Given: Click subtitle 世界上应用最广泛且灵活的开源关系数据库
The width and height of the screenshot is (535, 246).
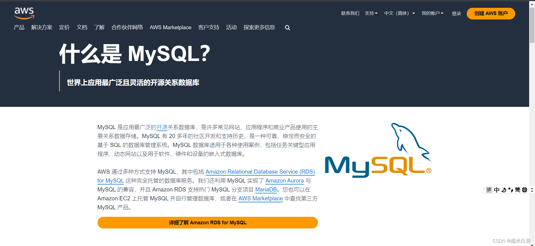Looking at the screenshot, I should tap(133, 83).
